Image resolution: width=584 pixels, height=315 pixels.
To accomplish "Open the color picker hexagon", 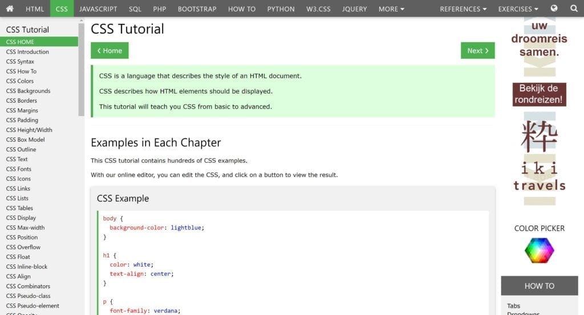I will tap(540, 250).
